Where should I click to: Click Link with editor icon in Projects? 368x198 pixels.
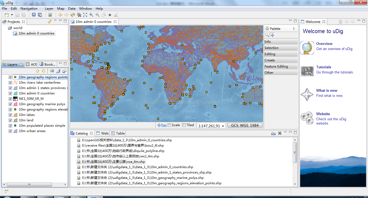50,21
